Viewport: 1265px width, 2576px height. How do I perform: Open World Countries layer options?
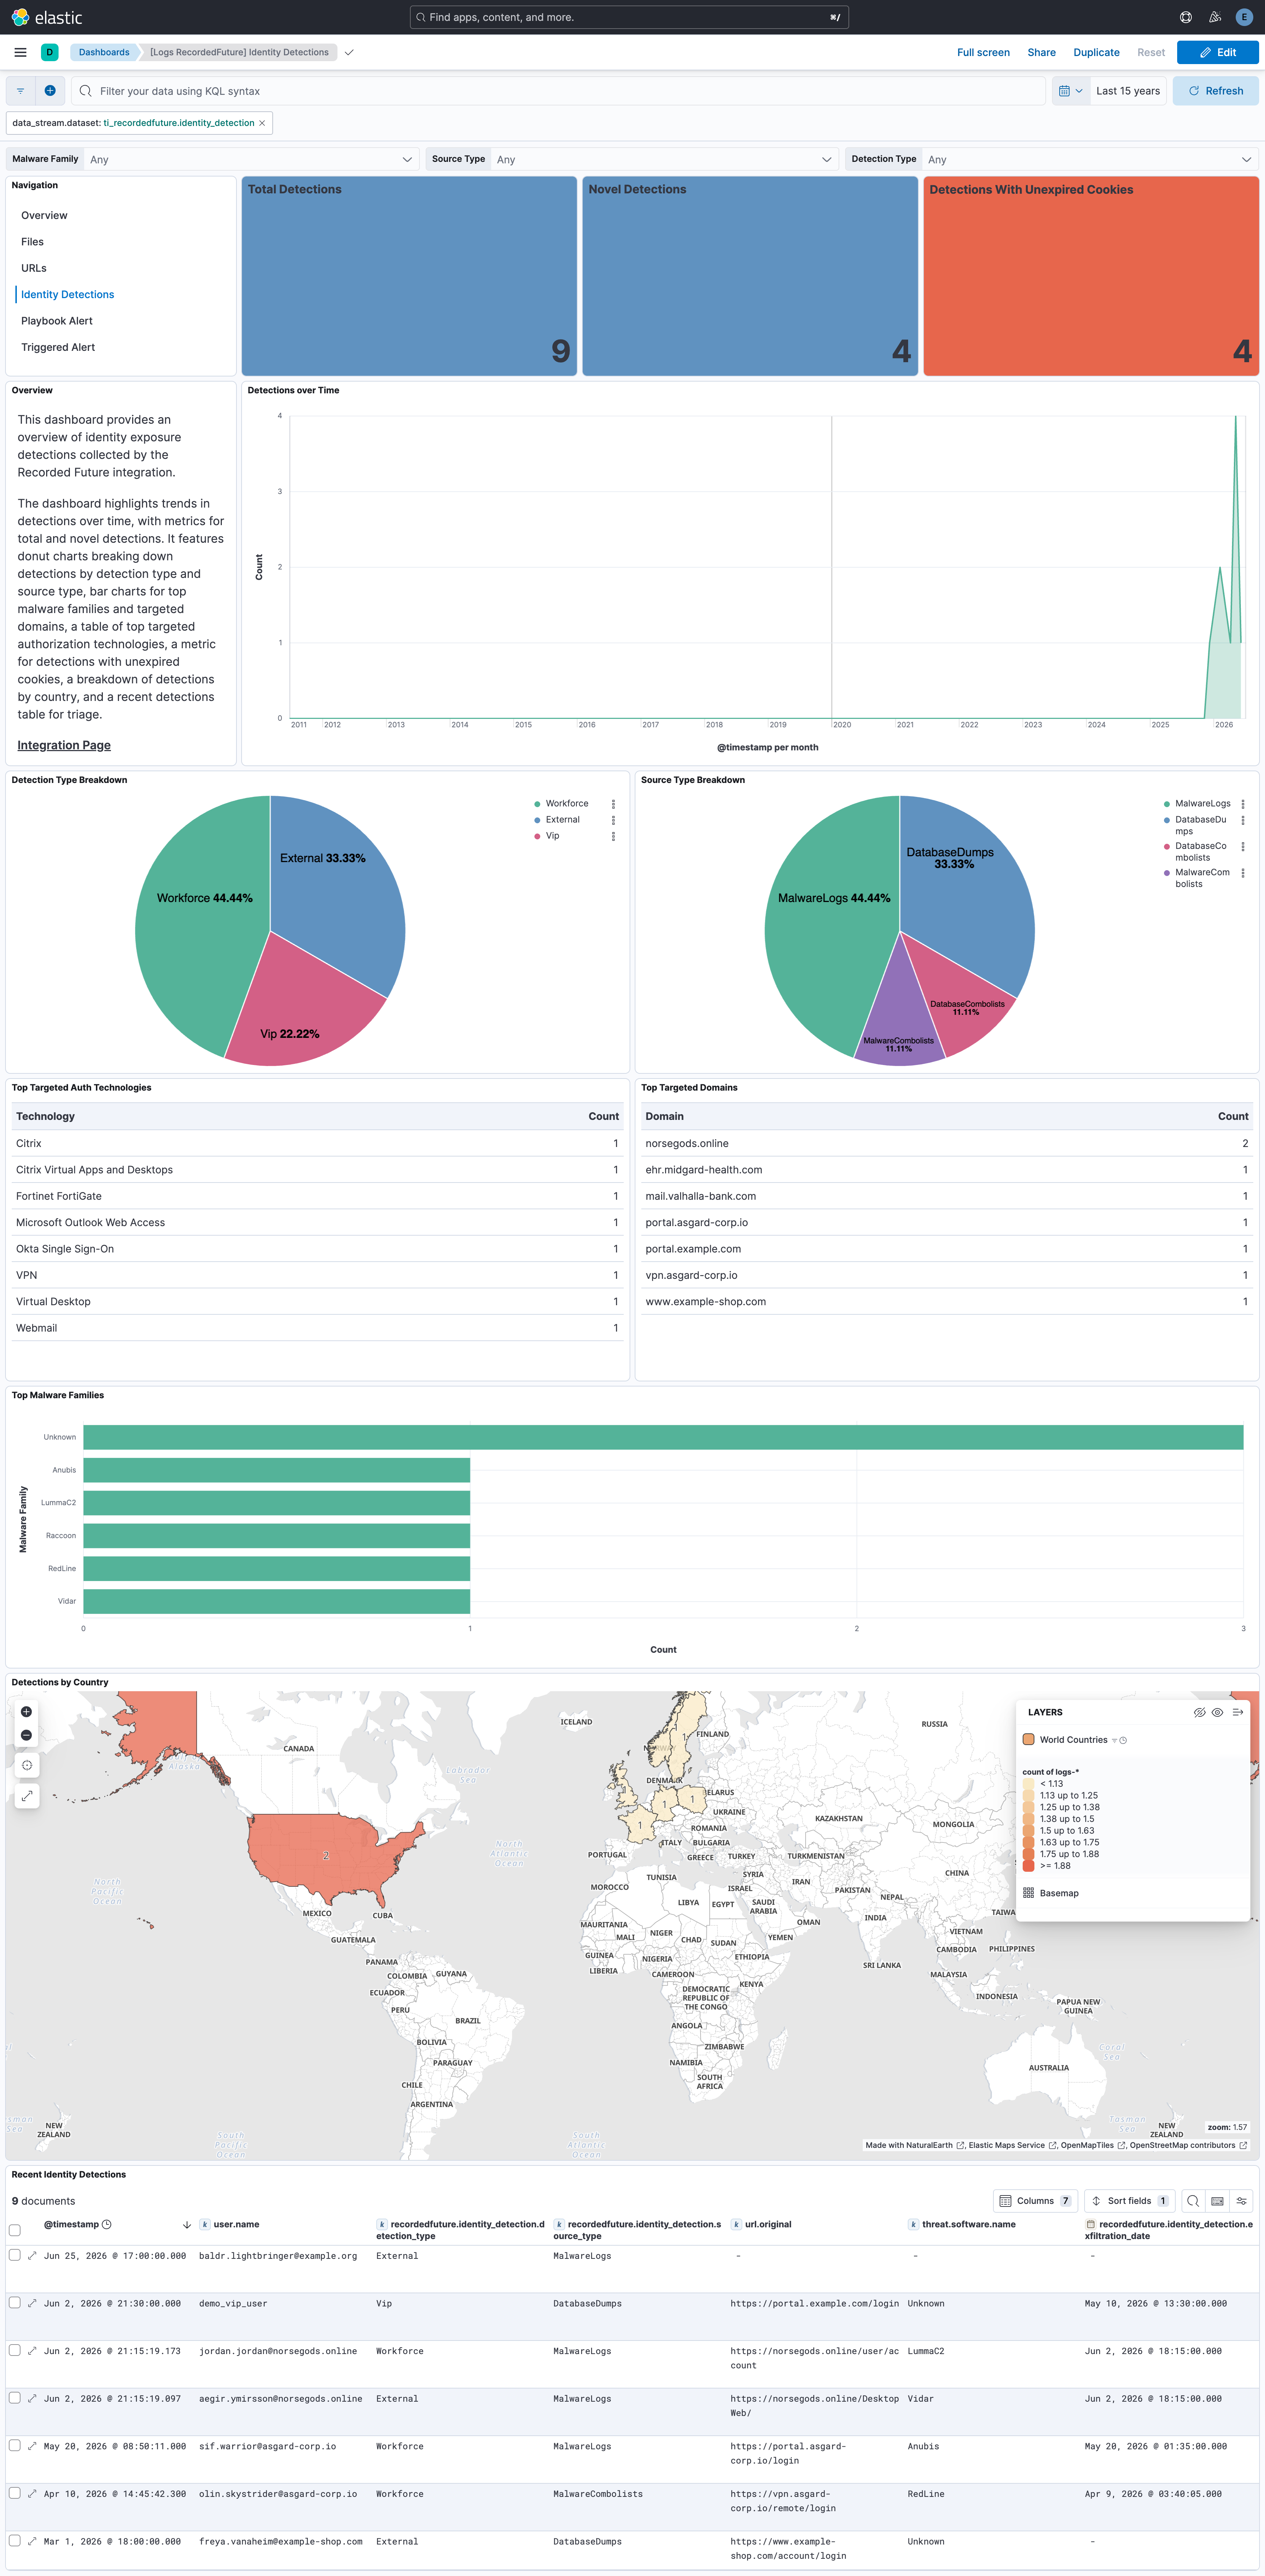click(1073, 1740)
